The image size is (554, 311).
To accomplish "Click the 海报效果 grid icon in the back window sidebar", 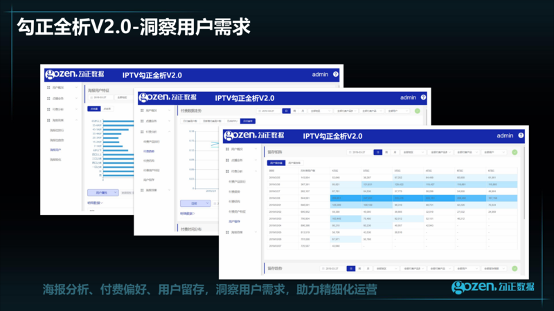I will pyautogui.click(x=48, y=120).
